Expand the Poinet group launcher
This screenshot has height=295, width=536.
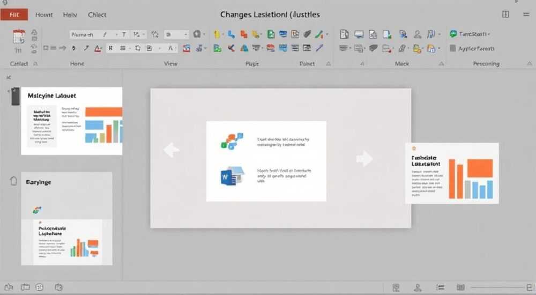pos(328,64)
